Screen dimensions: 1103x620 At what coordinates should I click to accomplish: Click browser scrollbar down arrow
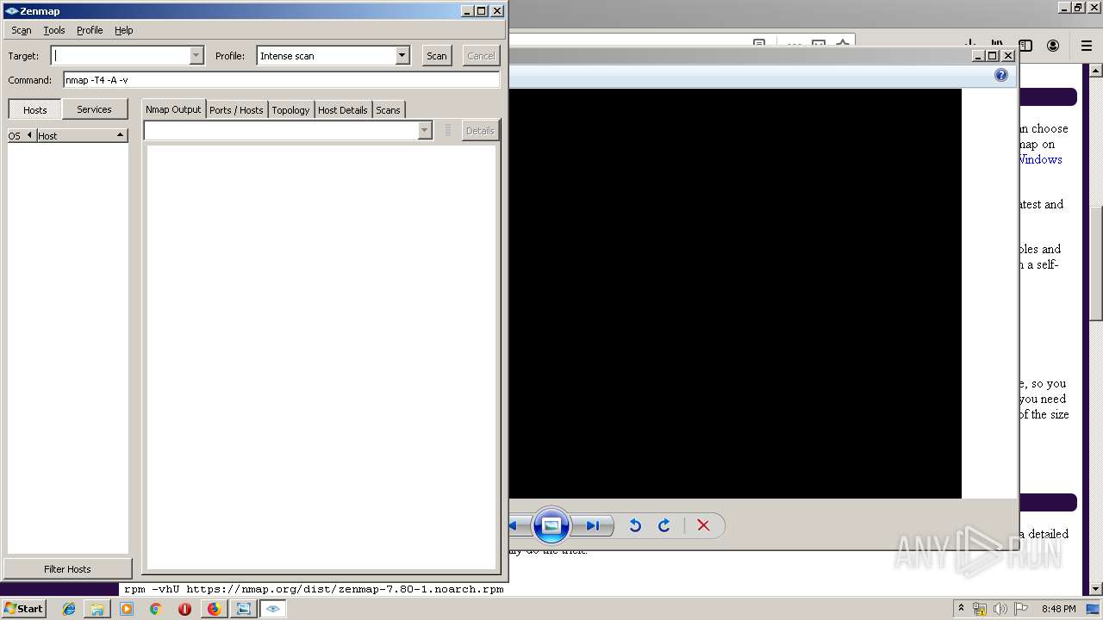(x=1096, y=589)
